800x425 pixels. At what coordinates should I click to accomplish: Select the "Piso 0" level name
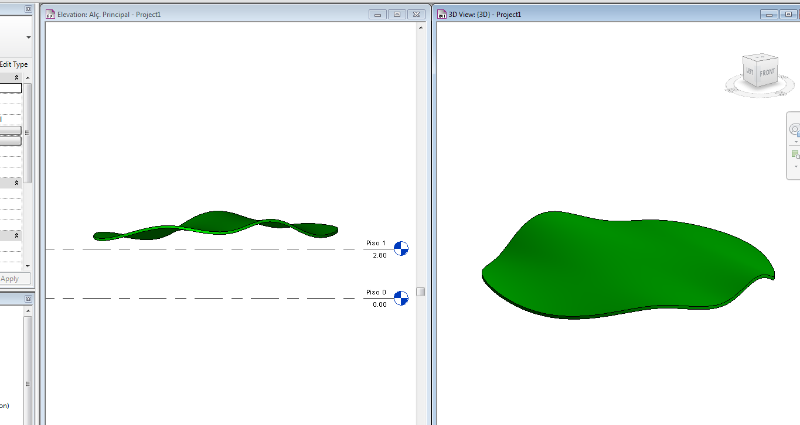[x=376, y=292]
